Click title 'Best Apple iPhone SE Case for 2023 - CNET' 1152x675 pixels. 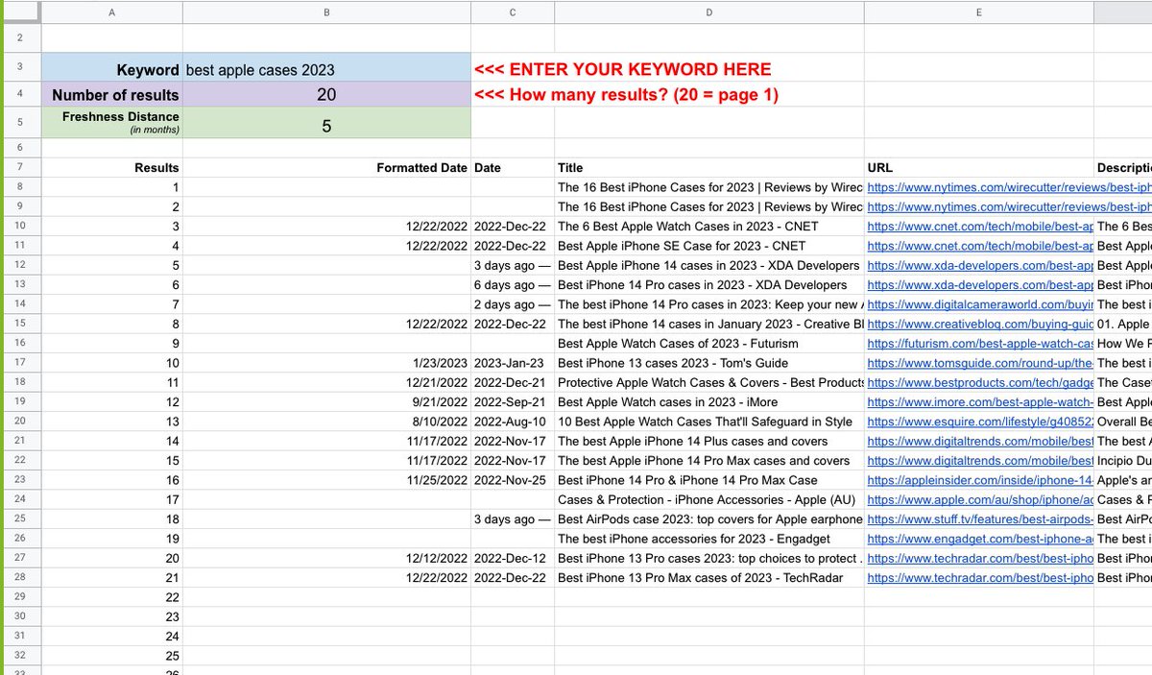(682, 246)
